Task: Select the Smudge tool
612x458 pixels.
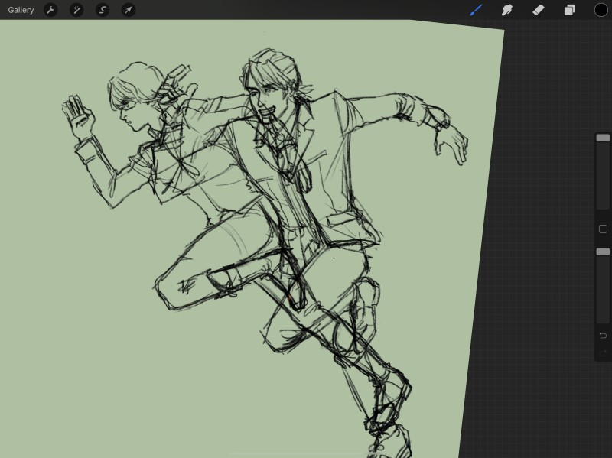Action: pyautogui.click(x=506, y=10)
